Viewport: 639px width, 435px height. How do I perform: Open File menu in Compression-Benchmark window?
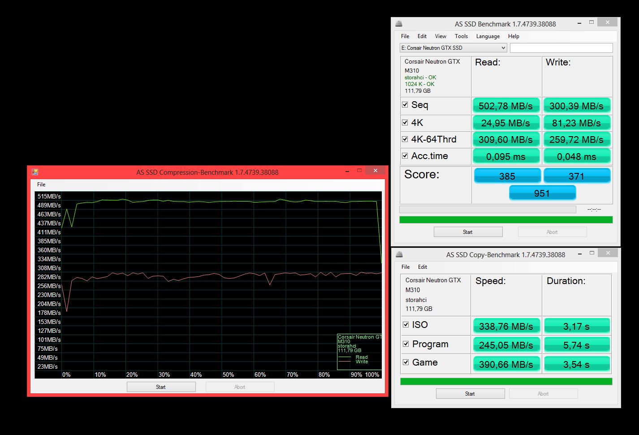41,184
